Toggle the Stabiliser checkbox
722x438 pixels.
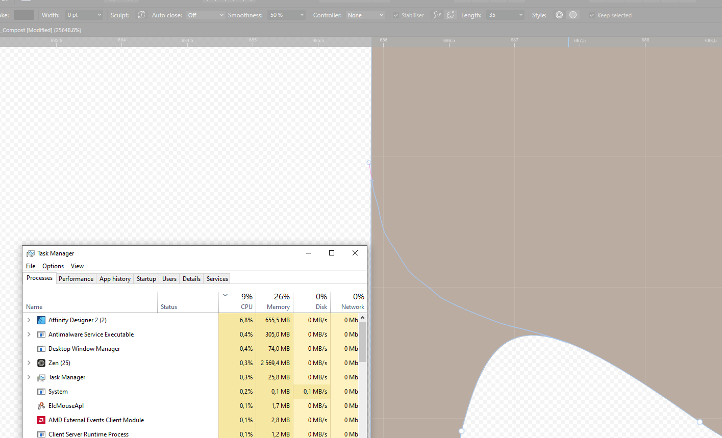[x=396, y=15]
